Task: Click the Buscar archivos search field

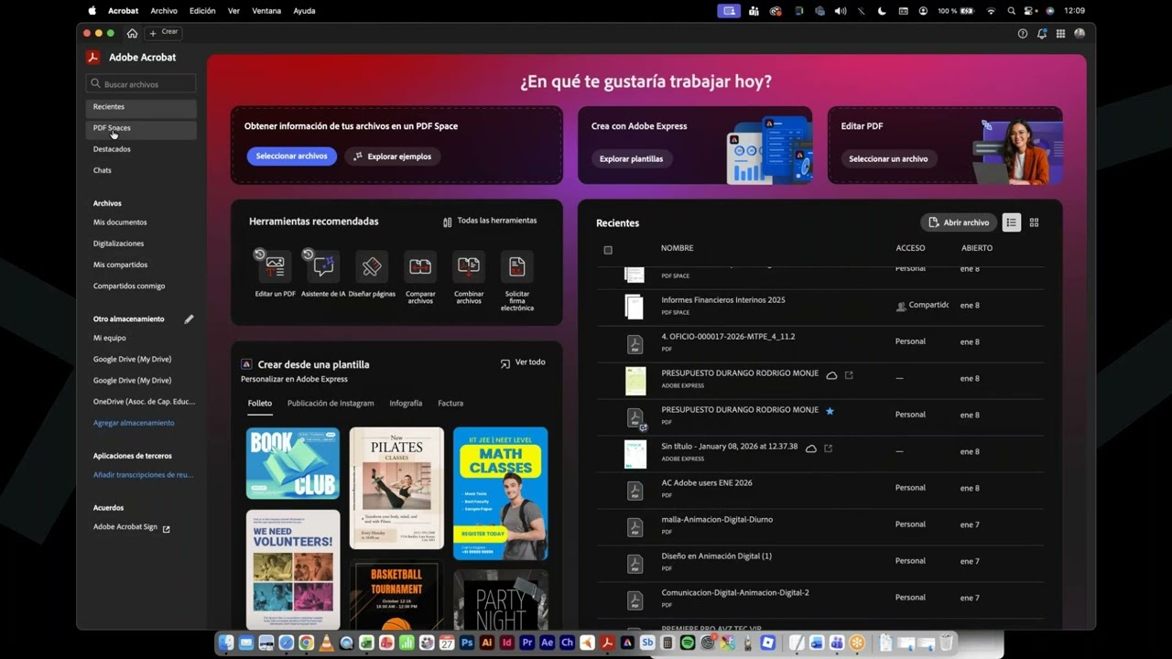Action: [x=141, y=83]
